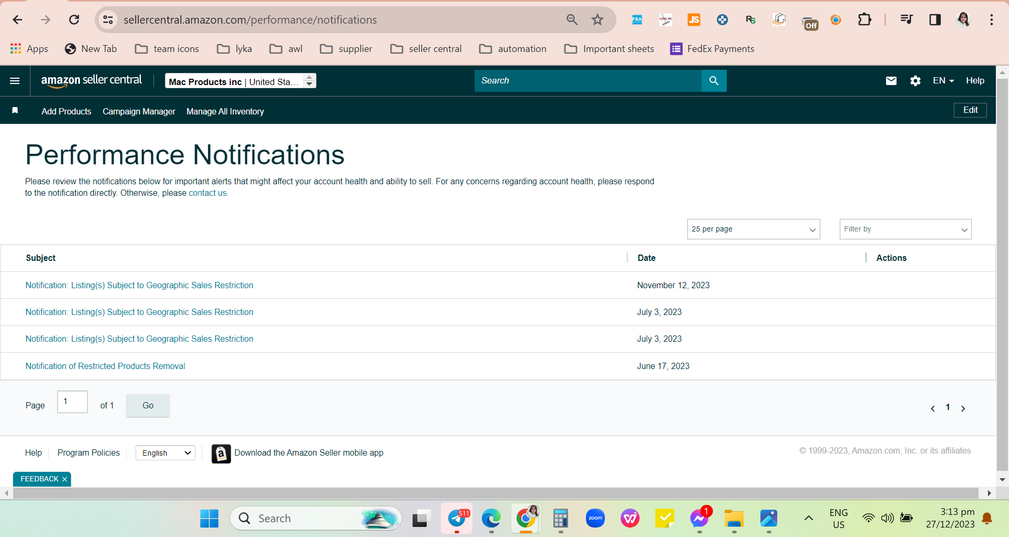Click the search magnifier button

[714, 80]
